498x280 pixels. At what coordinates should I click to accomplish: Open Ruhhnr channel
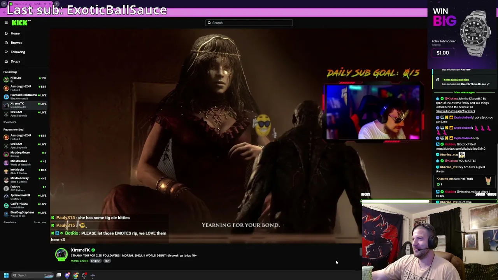pos(25,188)
